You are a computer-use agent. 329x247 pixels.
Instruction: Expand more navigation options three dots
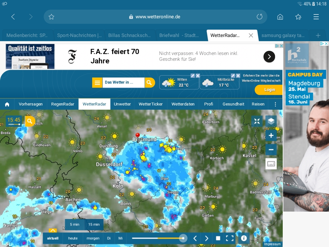[275, 104]
